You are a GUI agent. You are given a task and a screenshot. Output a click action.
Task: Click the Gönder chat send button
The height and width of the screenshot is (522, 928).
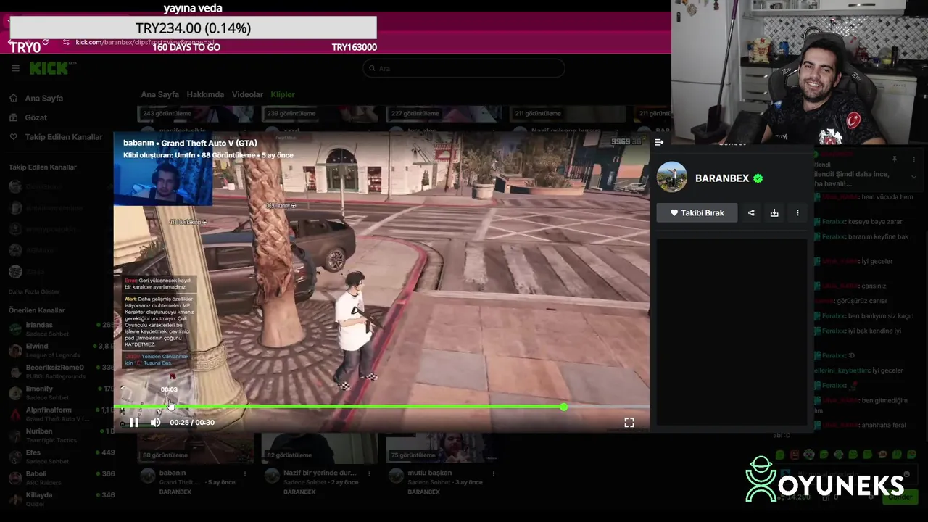pyautogui.click(x=900, y=497)
